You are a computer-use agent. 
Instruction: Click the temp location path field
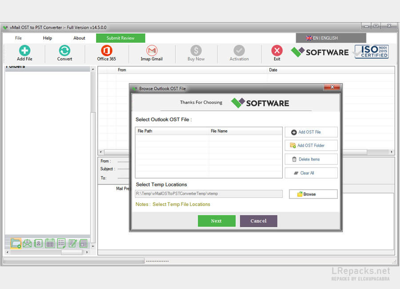[x=209, y=193]
